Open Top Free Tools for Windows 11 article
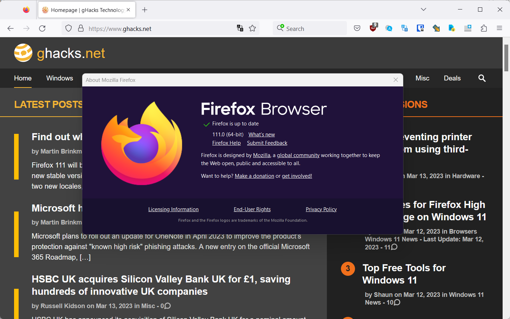This screenshot has width=510, height=319. click(404, 274)
